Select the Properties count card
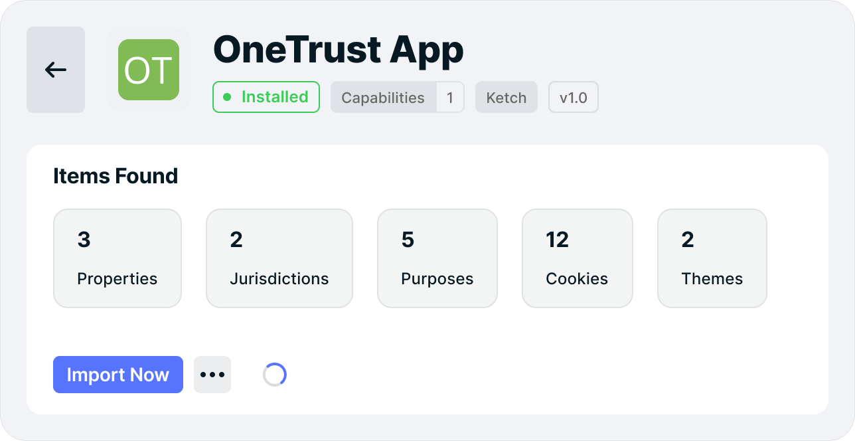The width and height of the screenshot is (855, 441). tap(117, 258)
